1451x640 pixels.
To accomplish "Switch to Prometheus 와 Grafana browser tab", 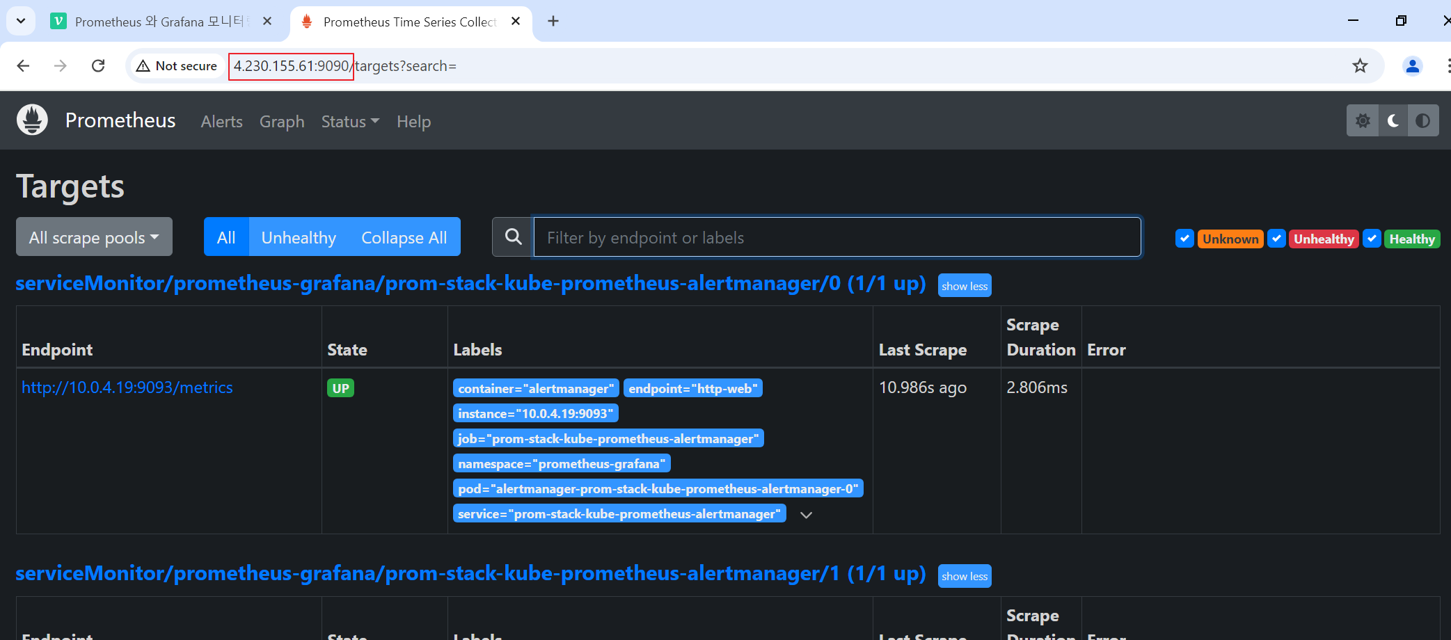I will 161,22.
